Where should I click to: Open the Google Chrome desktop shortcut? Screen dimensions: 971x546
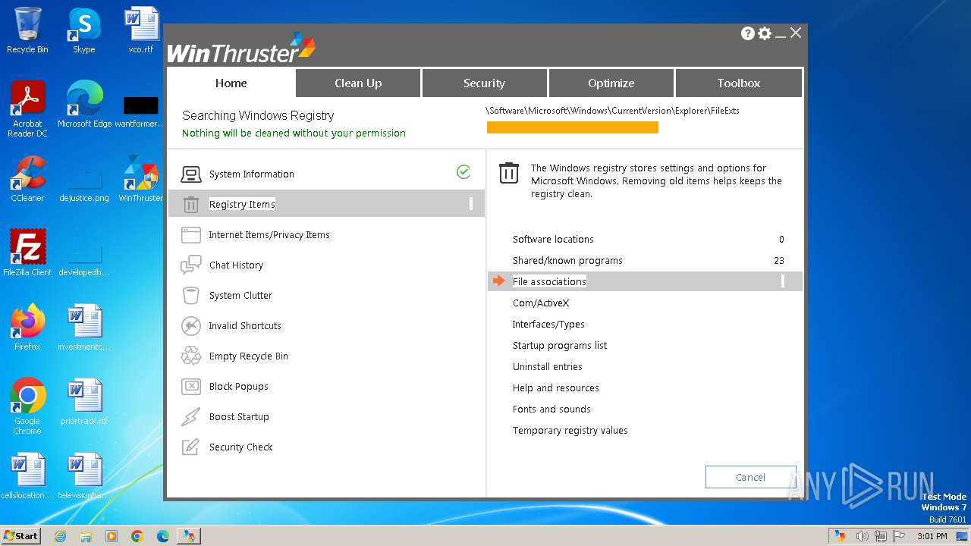pos(27,406)
